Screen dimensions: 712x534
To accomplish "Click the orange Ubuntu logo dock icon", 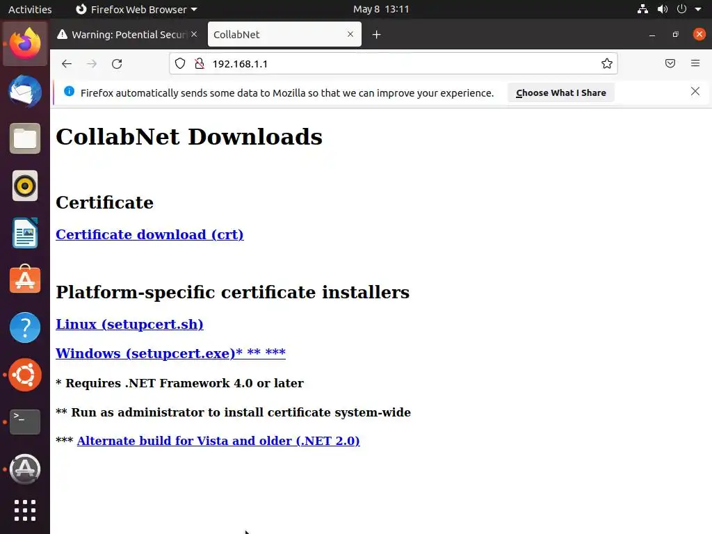I will 25,375.
